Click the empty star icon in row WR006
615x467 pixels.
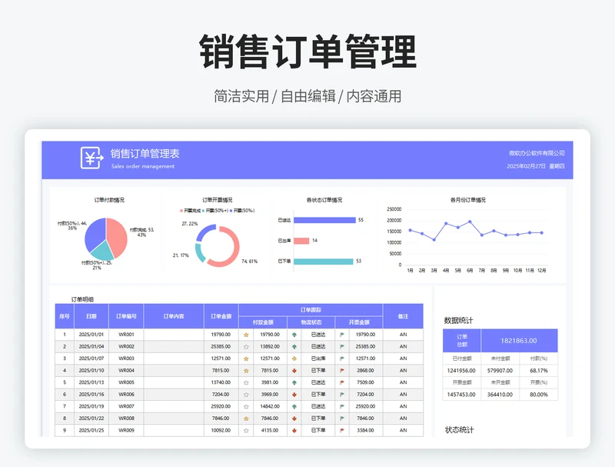(246, 395)
